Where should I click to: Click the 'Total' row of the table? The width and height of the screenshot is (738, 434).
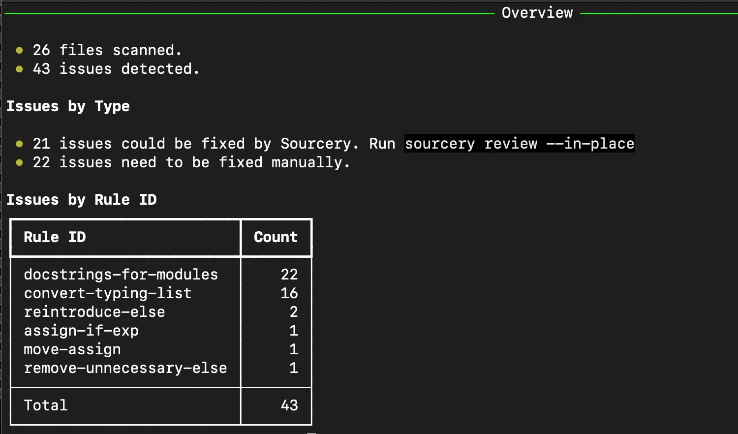(x=46, y=405)
